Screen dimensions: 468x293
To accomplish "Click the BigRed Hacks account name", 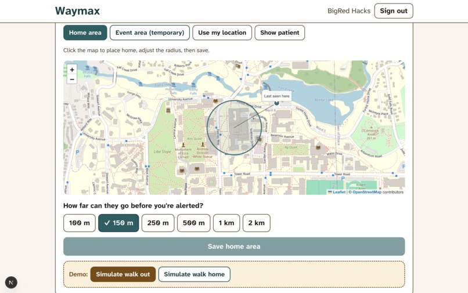I will pos(349,11).
